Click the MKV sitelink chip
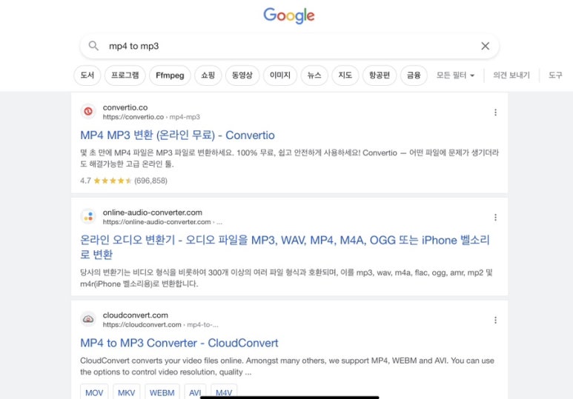 127,392
